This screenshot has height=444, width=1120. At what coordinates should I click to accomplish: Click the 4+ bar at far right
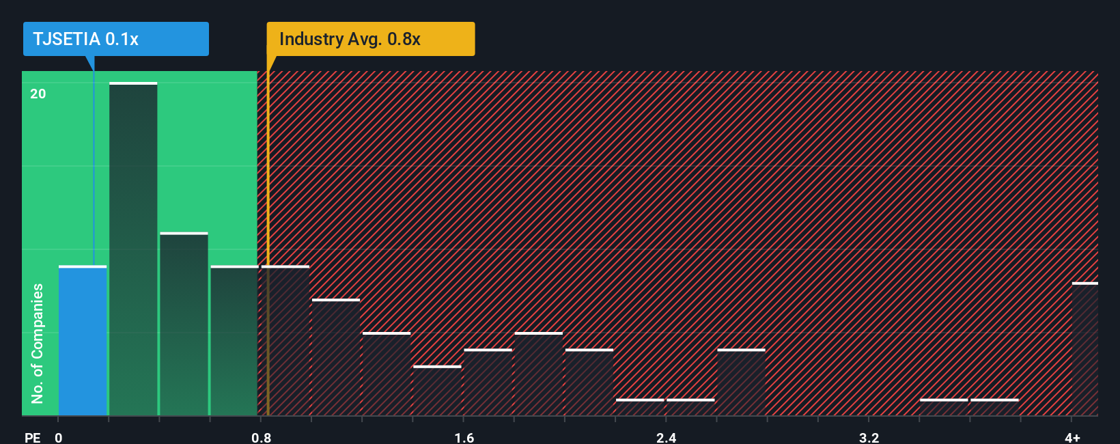pos(1085,349)
